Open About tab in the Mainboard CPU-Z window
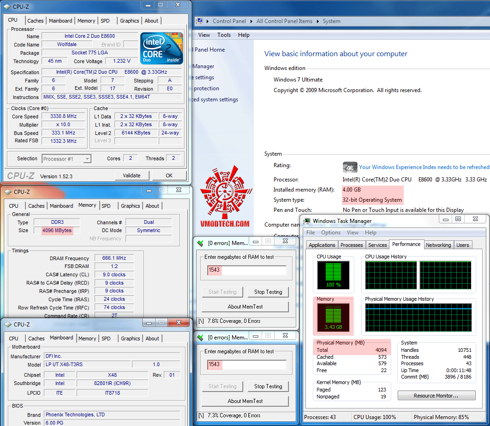 (152, 338)
